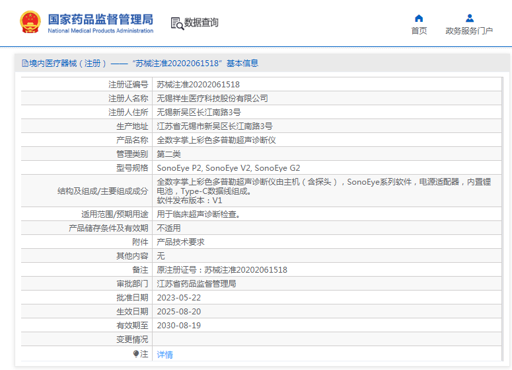512x370 pixels.
Task: Click the 政务服务门户 user icon
Action: (x=469, y=18)
